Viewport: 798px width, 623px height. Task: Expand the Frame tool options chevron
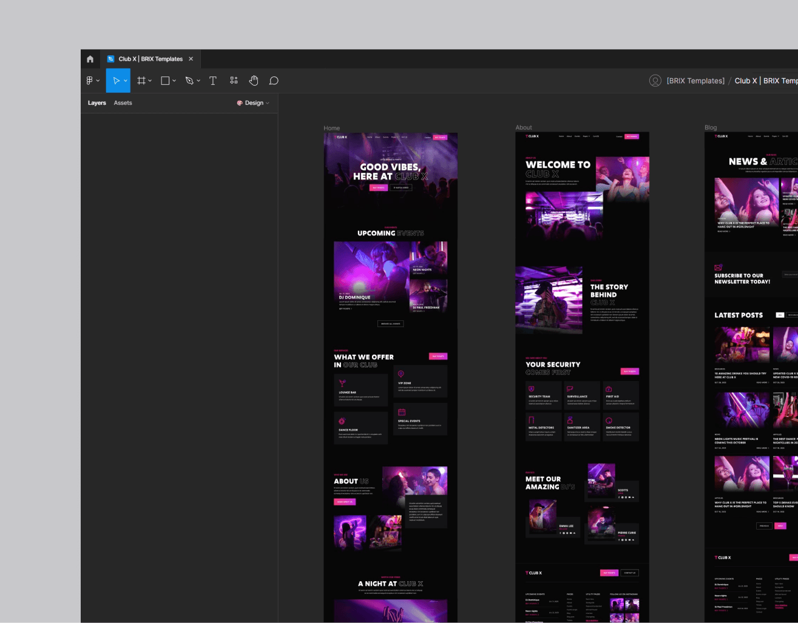(x=150, y=81)
